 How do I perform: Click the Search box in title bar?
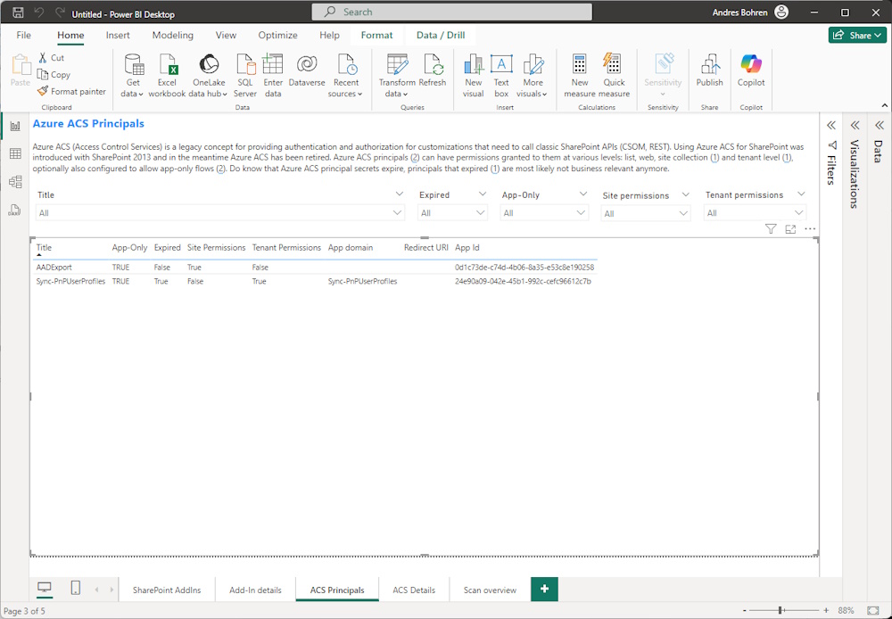click(451, 12)
